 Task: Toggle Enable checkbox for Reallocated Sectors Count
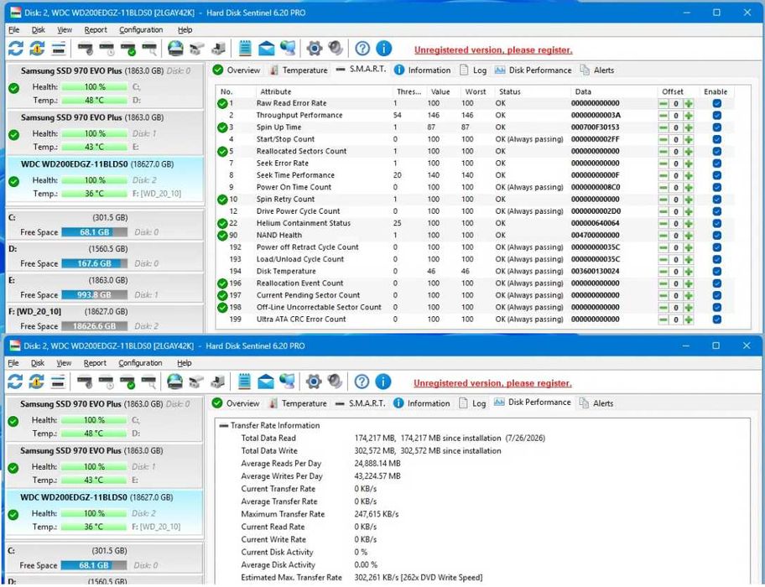716,151
